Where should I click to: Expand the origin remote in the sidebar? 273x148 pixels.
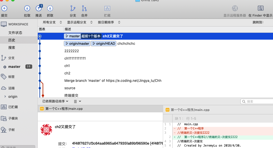click(5, 96)
